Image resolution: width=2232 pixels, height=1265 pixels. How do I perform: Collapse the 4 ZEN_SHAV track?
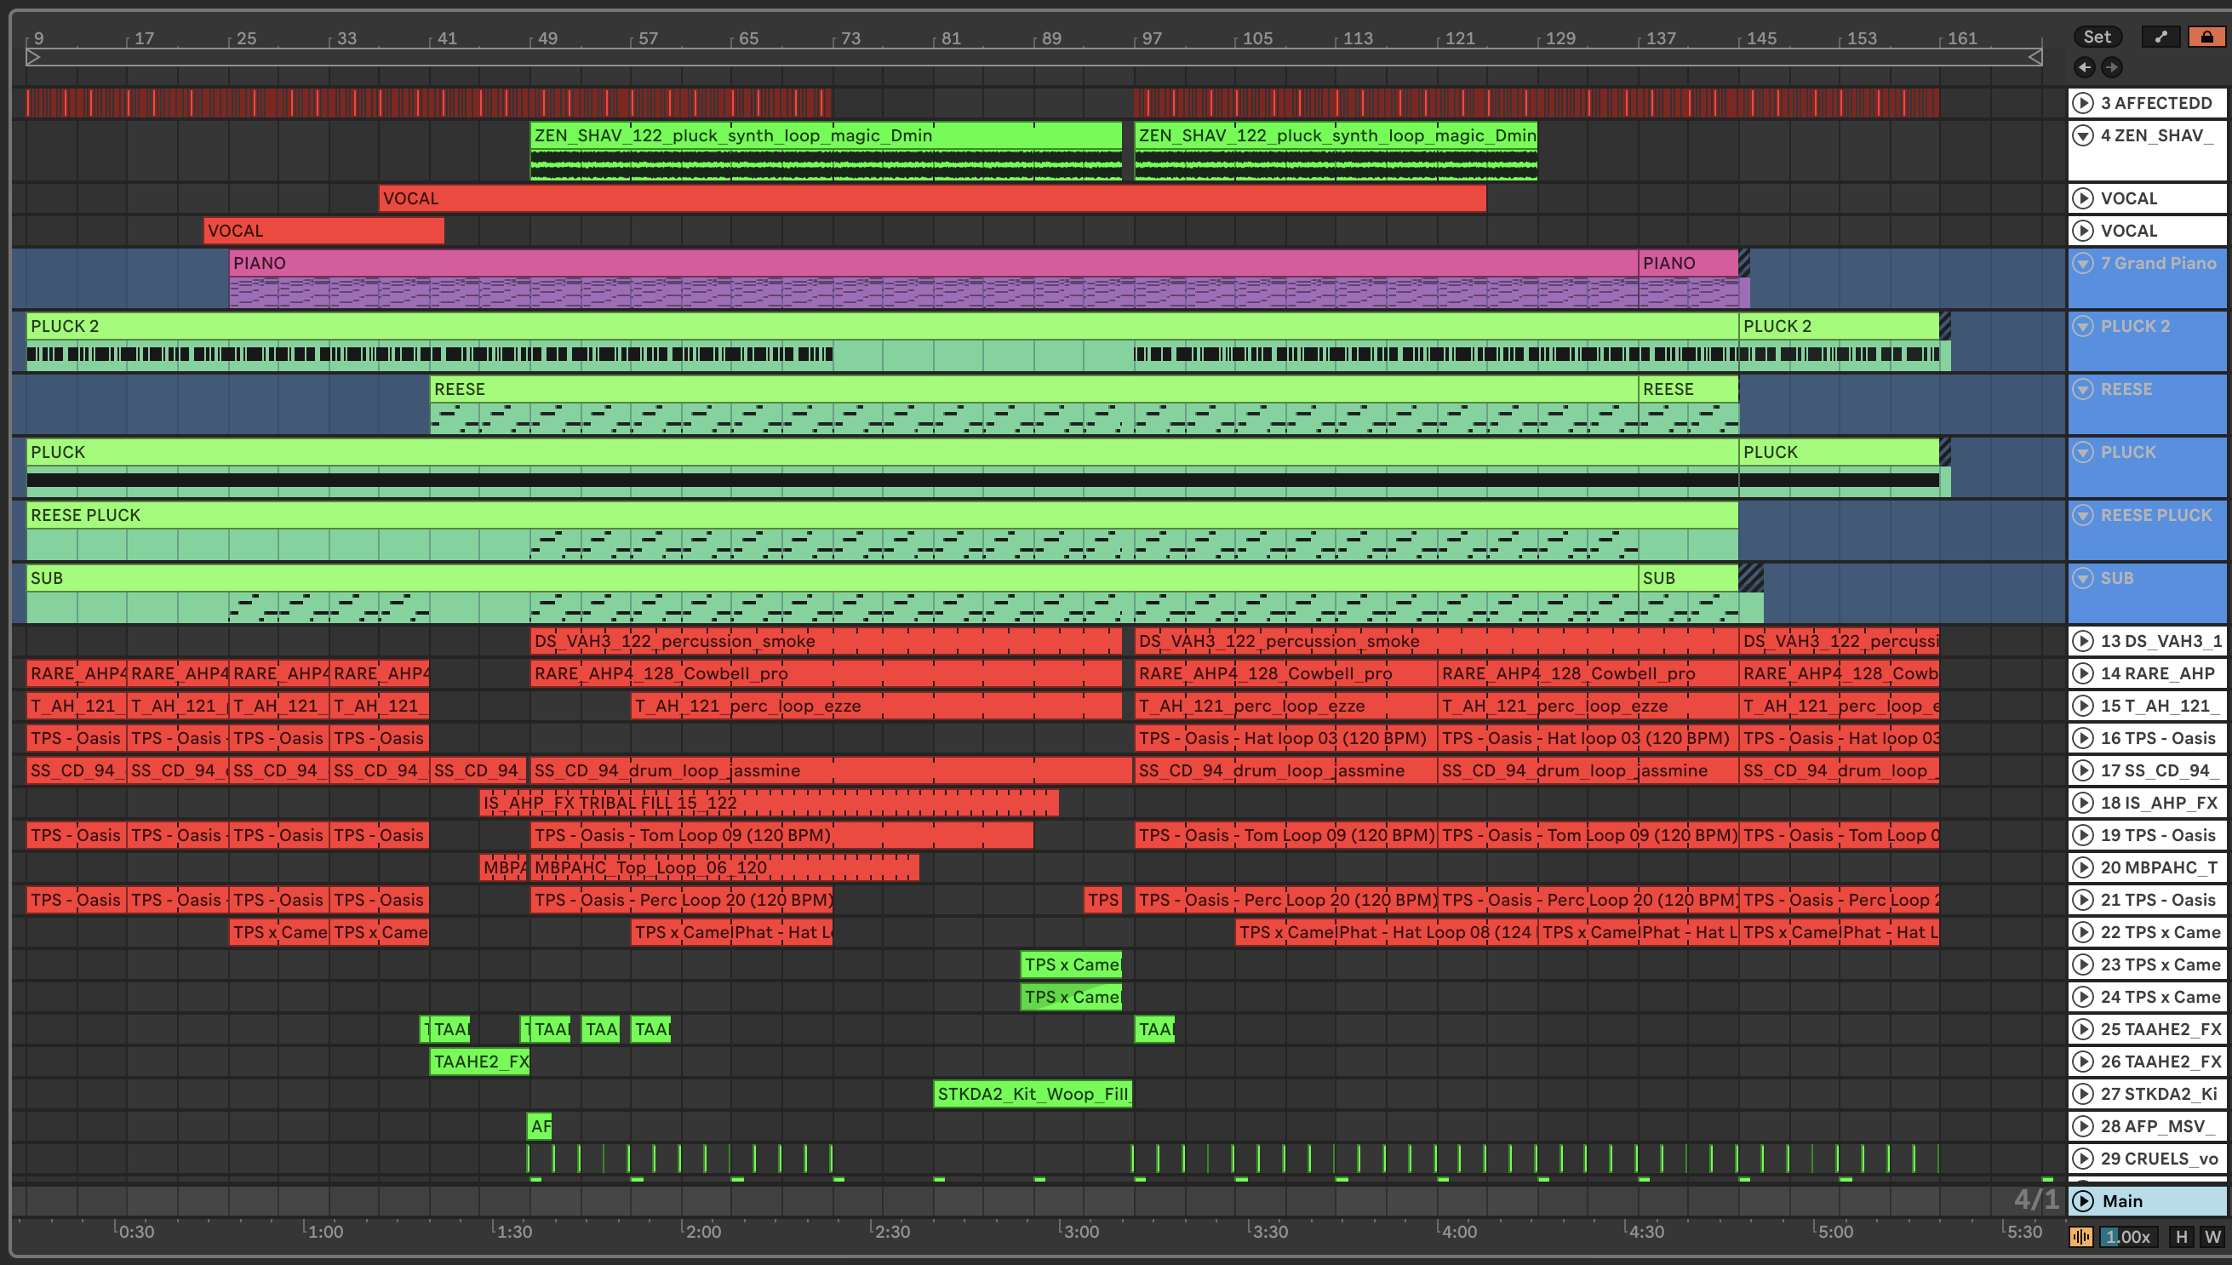(x=2082, y=135)
